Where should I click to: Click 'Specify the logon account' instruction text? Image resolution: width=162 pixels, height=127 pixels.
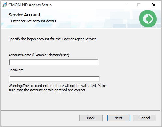tap(52, 39)
